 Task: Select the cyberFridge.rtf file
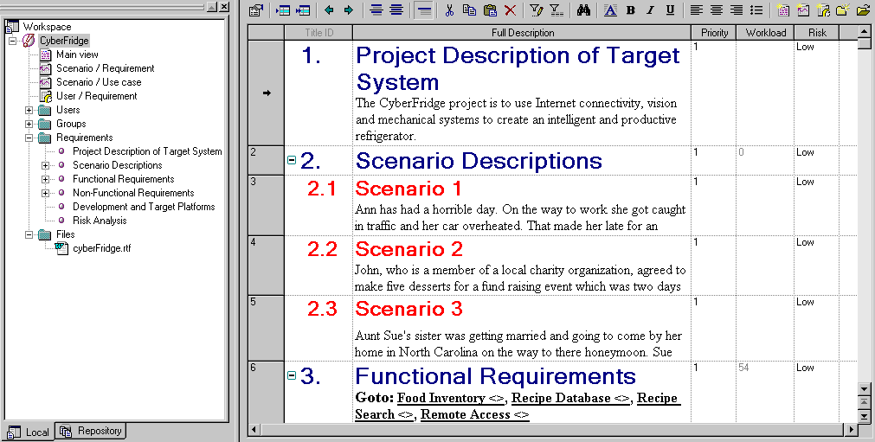pyautogui.click(x=101, y=248)
